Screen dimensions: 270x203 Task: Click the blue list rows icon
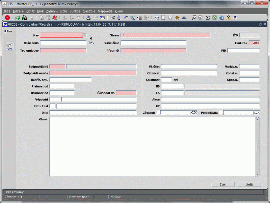point(140,18)
